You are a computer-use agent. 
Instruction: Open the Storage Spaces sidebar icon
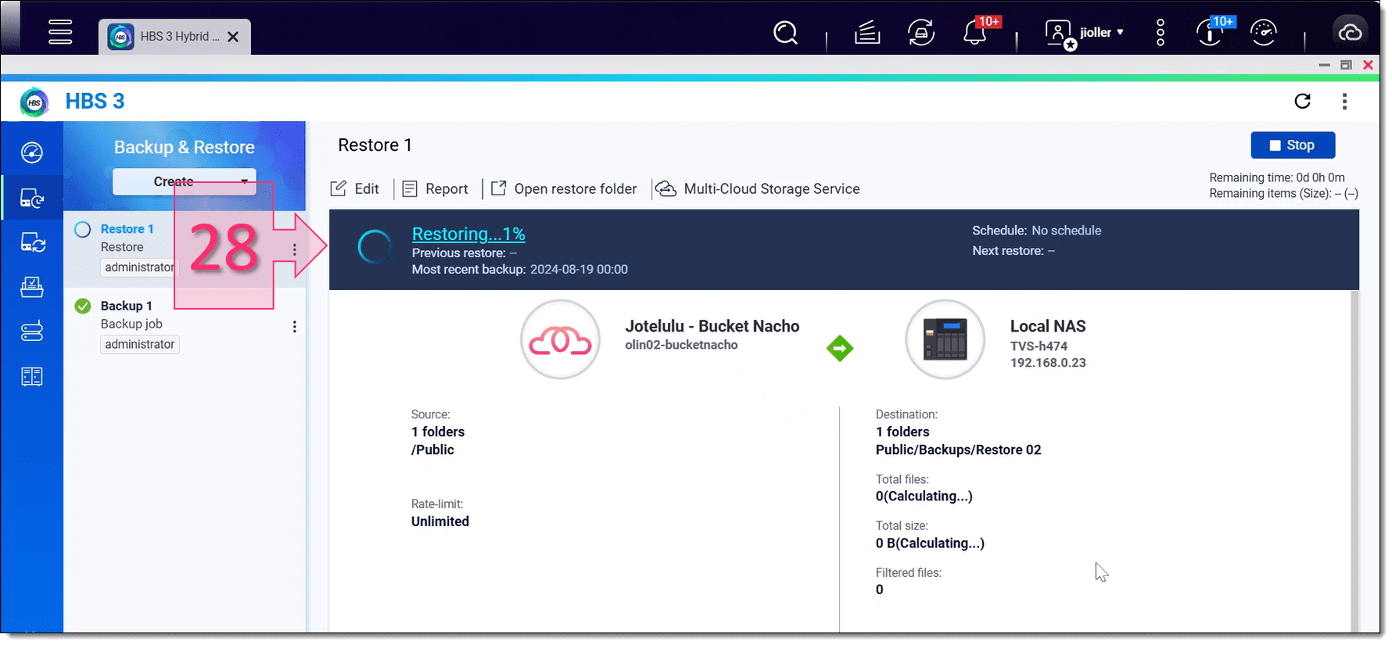click(32, 331)
